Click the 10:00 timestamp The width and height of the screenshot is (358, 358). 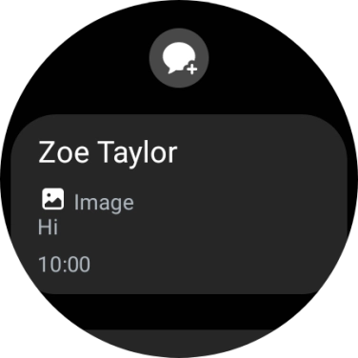[64, 265]
